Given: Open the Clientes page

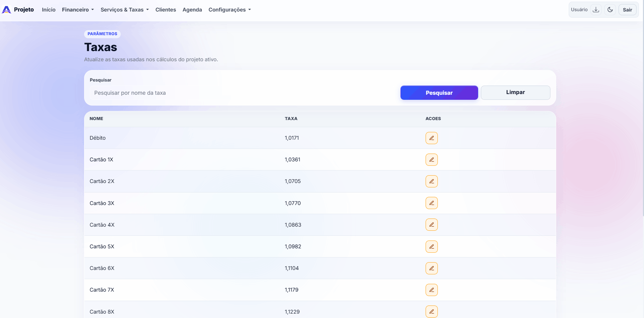Looking at the screenshot, I should (166, 10).
